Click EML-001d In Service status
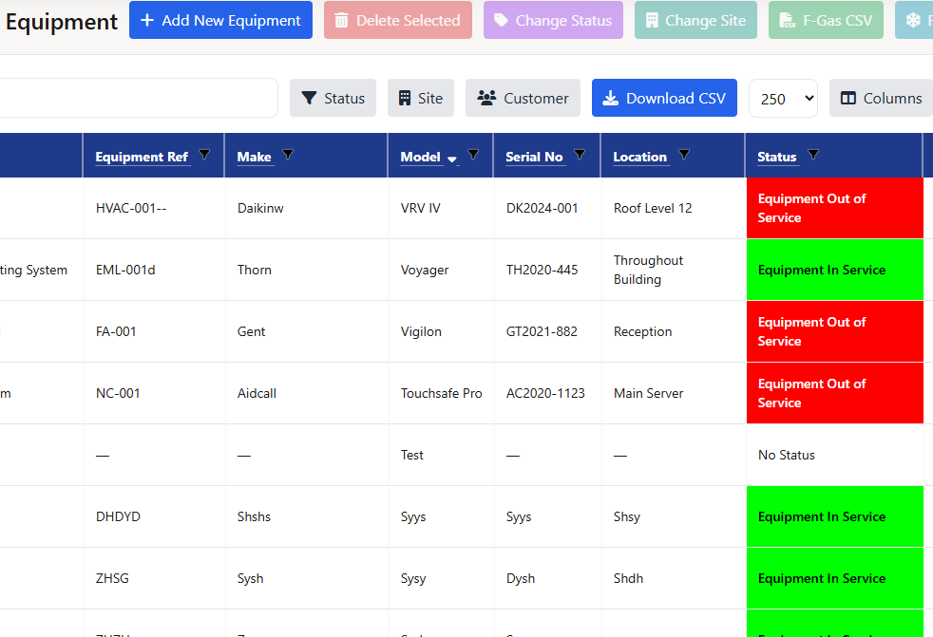The image size is (933, 637). pyautogui.click(x=835, y=270)
